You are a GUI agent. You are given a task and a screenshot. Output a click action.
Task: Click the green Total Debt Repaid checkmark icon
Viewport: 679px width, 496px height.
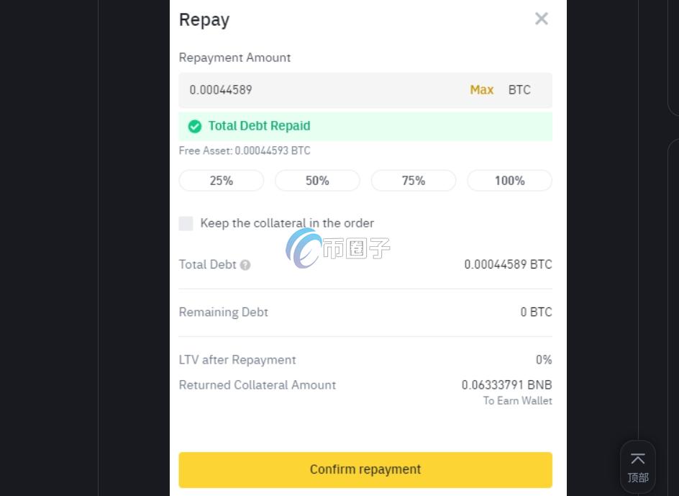coord(195,127)
